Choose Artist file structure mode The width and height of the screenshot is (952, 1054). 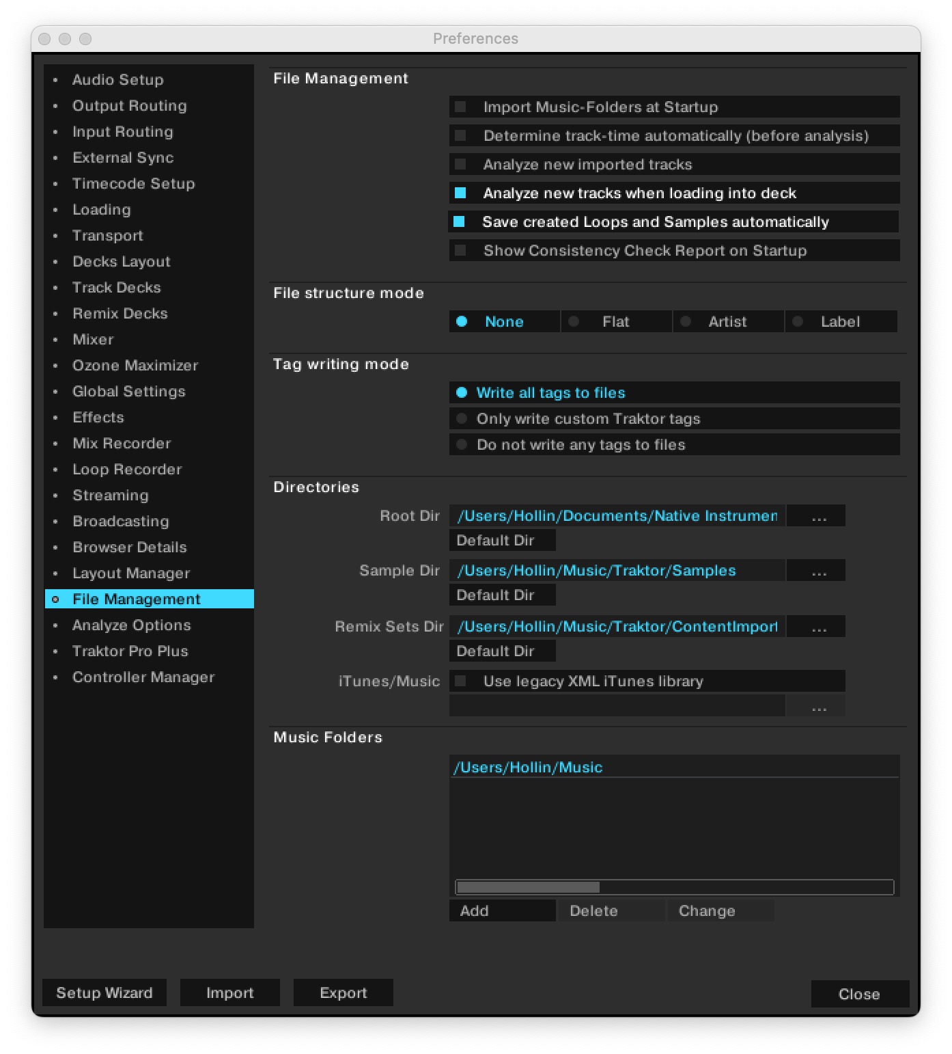(x=686, y=322)
